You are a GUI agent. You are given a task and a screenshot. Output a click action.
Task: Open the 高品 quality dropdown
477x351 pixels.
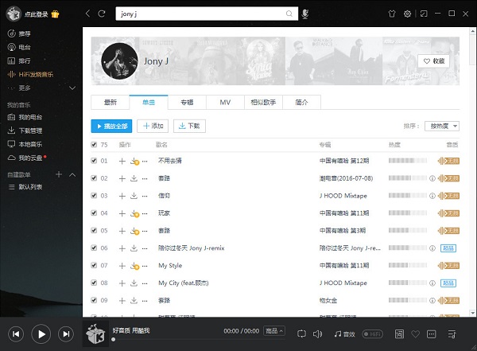[274, 330]
